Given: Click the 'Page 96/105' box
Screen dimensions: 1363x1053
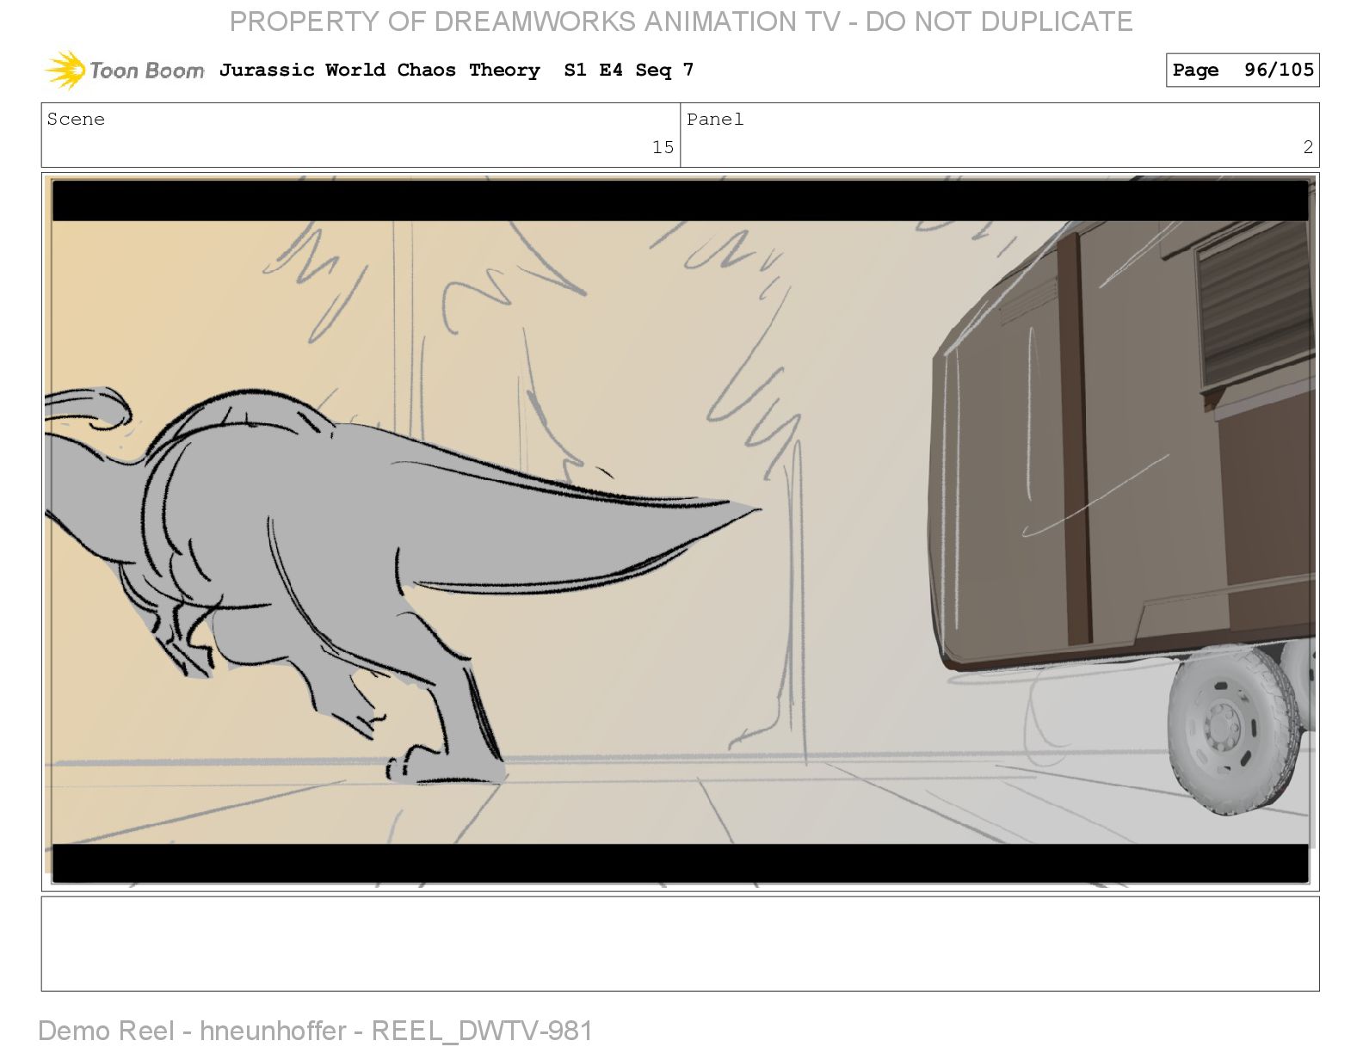Looking at the screenshot, I should click(1243, 71).
